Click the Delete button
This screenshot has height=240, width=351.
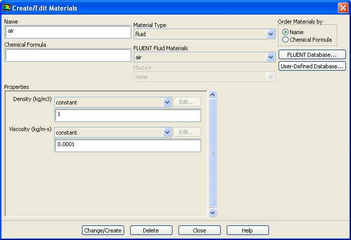pos(151,230)
